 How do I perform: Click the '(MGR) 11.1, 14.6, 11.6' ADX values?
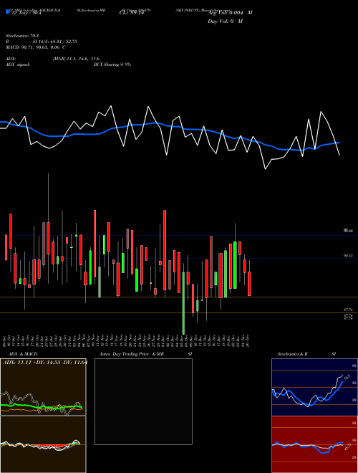click(x=76, y=59)
